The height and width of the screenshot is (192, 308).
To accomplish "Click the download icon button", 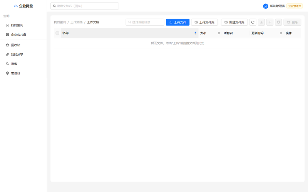I will (x=261, y=22).
